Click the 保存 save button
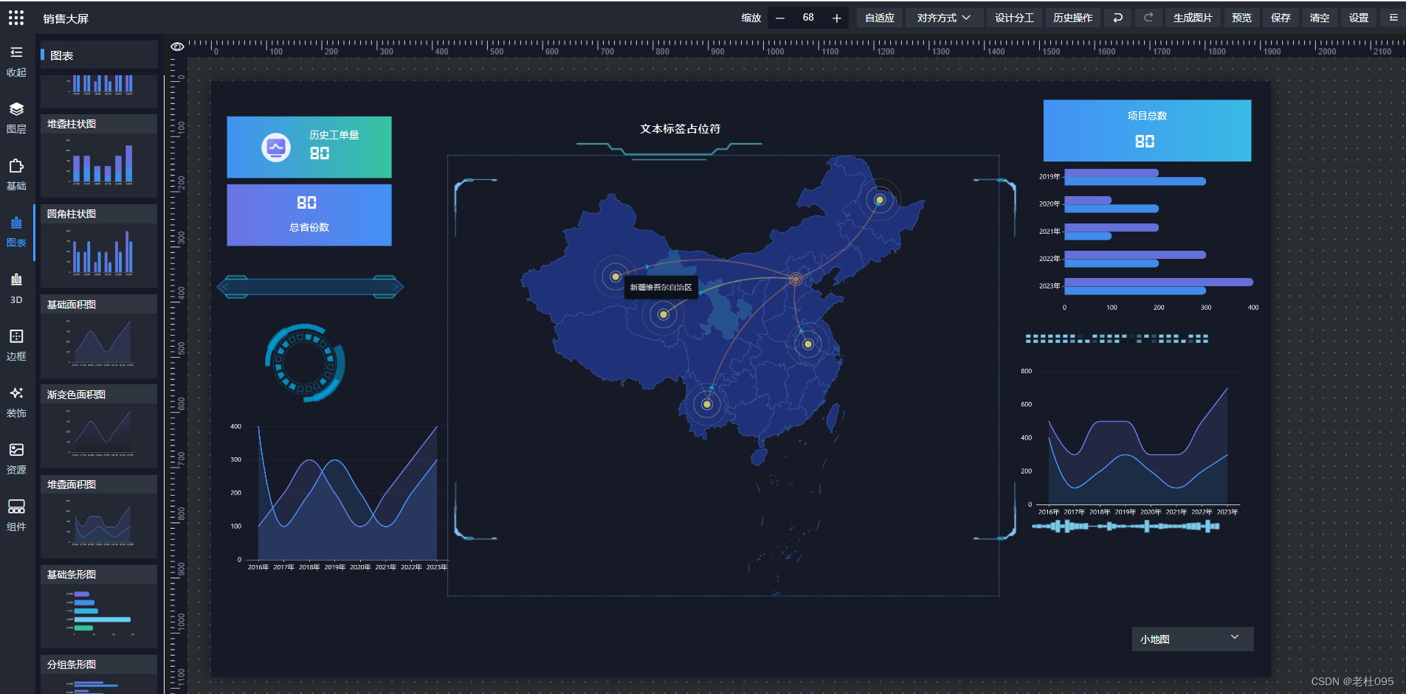 pyautogui.click(x=1281, y=18)
